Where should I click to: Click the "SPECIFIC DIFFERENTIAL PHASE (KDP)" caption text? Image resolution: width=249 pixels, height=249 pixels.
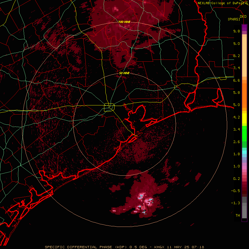(86, 247)
